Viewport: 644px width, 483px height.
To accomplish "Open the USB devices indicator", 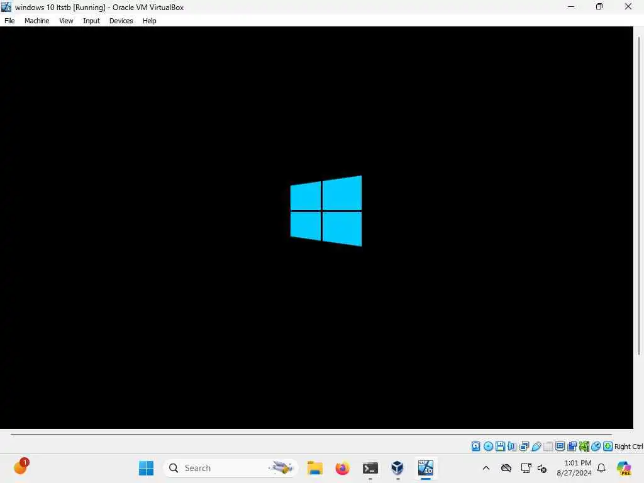I will pos(536,447).
